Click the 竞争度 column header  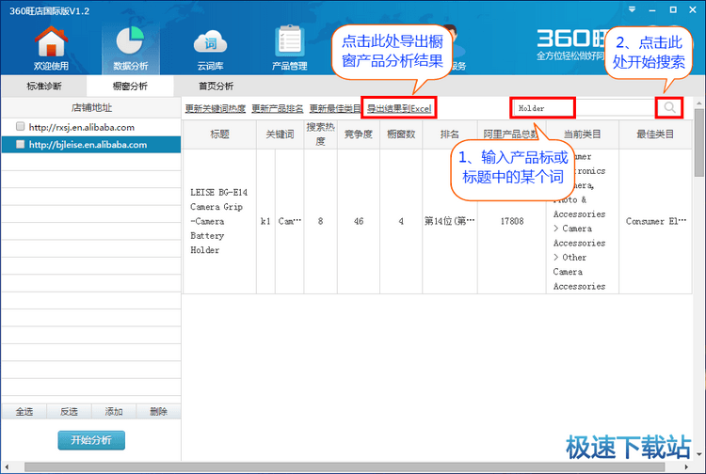click(359, 134)
